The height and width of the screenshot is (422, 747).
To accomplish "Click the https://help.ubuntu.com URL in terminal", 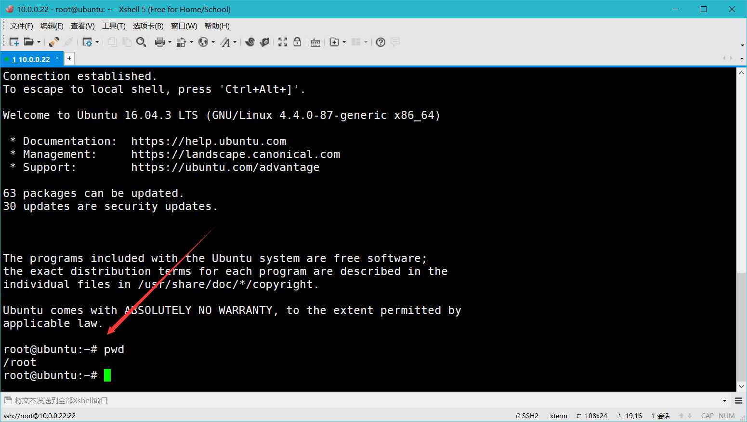I will click(209, 141).
